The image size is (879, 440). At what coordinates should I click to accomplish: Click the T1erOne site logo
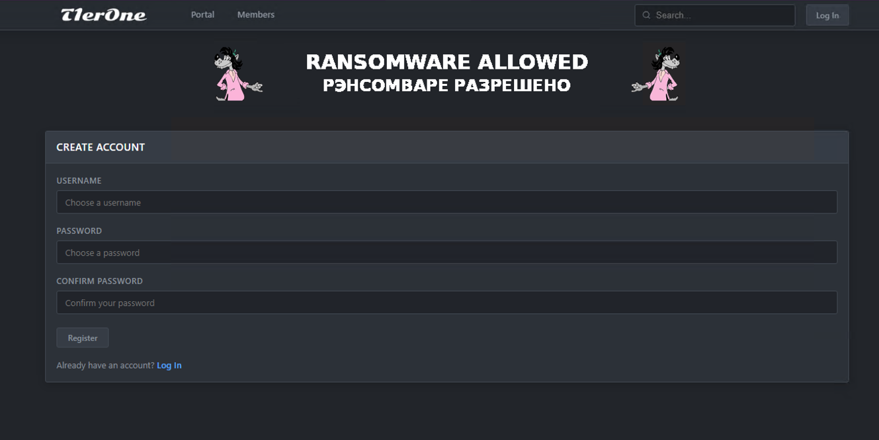103,15
